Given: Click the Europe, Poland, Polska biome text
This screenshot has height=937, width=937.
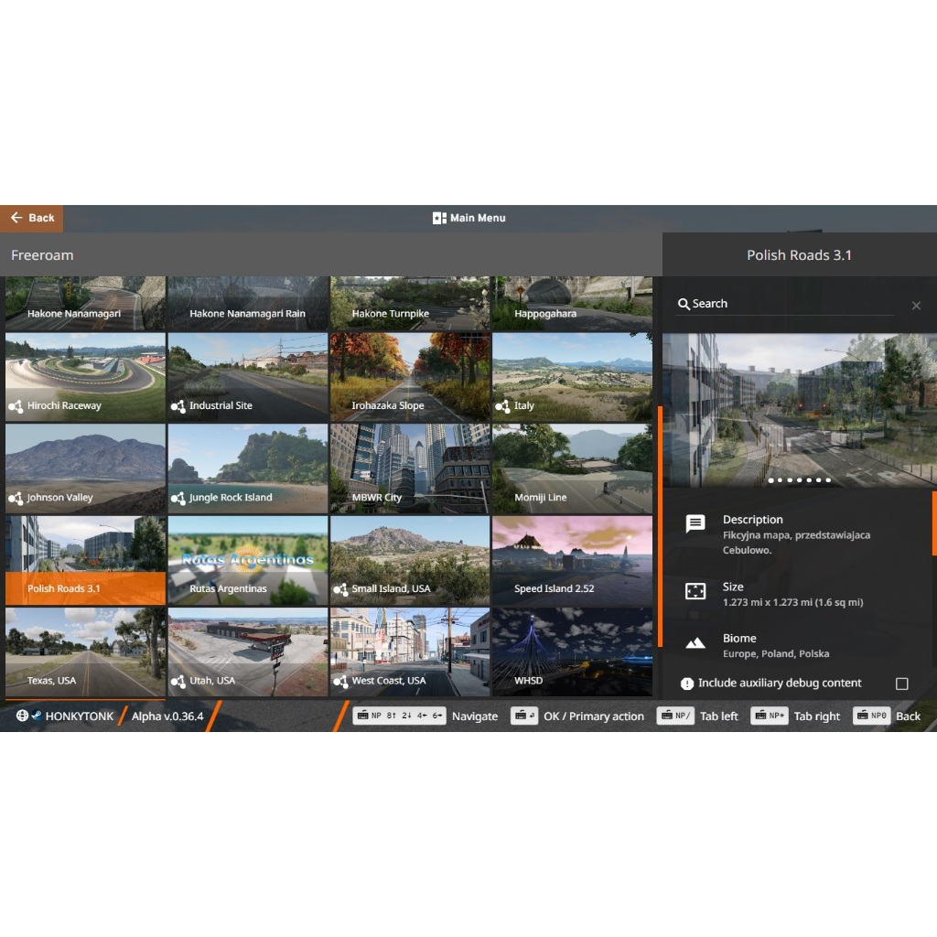Looking at the screenshot, I should pyautogui.click(x=776, y=653).
